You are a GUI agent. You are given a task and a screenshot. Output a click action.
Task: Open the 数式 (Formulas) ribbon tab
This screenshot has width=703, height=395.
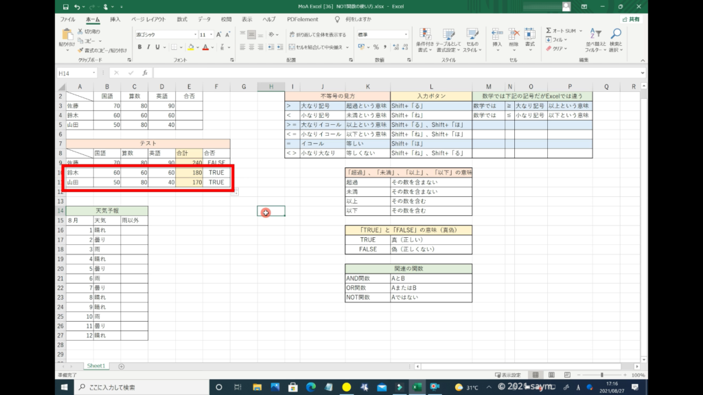pyautogui.click(x=181, y=19)
